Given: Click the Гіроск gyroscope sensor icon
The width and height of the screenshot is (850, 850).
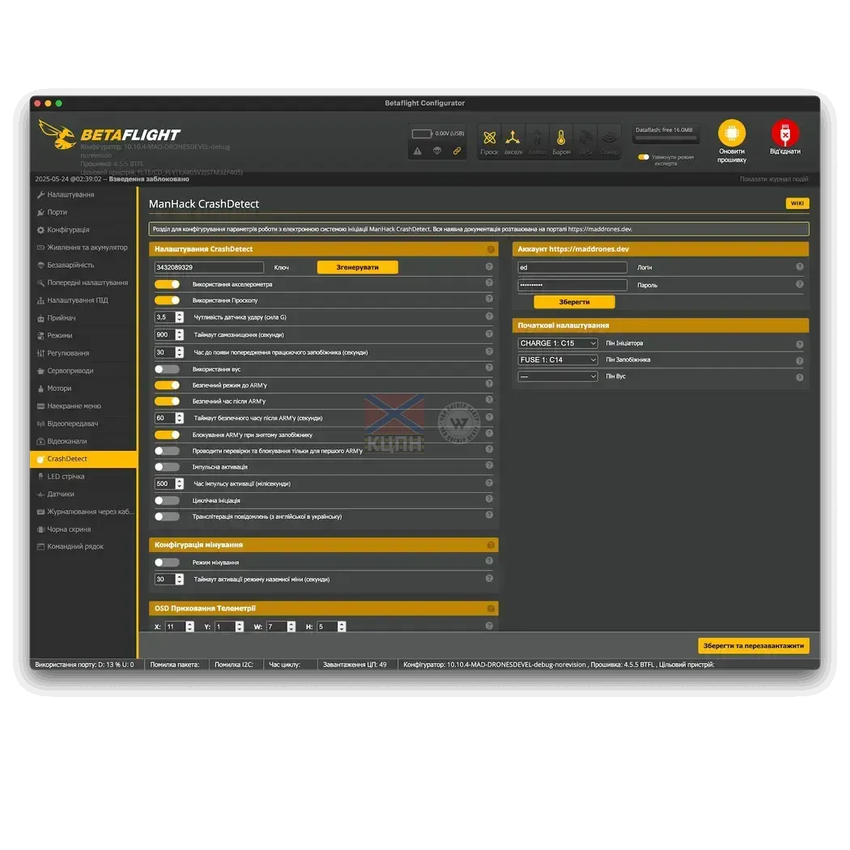Looking at the screenshot, I should pos(489,138).
